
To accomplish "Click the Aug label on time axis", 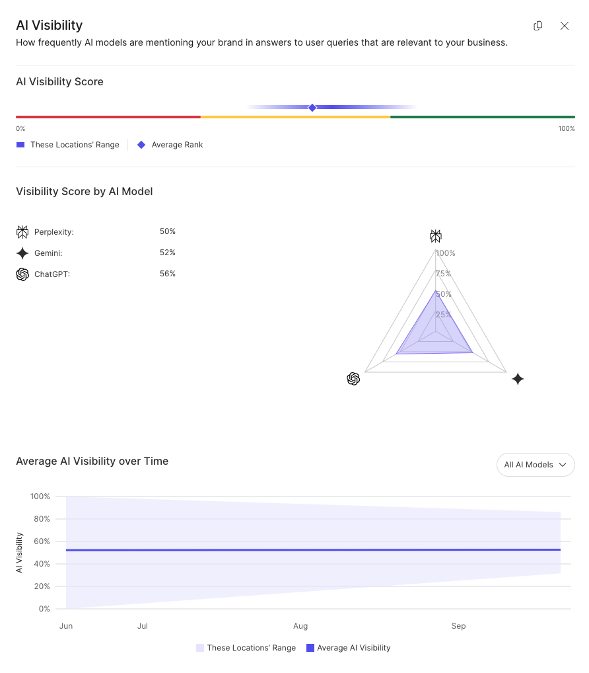I will [300, 626].
